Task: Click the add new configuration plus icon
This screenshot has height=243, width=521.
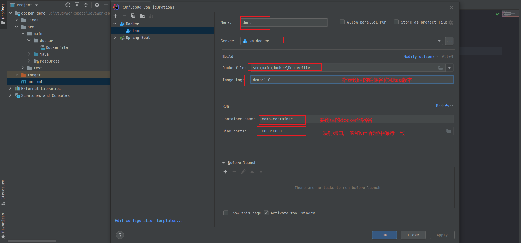Action: (x=115, y=16)
